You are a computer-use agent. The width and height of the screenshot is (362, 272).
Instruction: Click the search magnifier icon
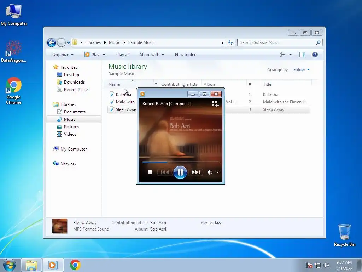click(x=319, y=42)
